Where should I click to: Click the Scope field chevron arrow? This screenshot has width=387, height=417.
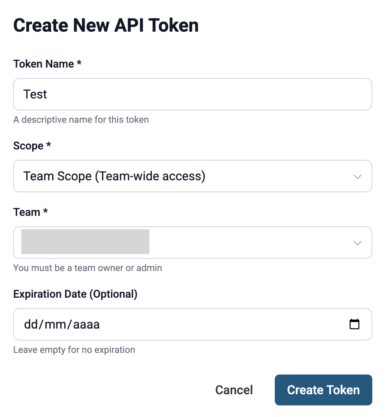coord(358,176)
